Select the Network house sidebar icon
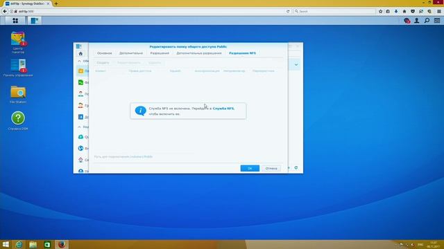The width and height of the screenshot is (444, 249). pyautogui.click(x=80, y=160)
